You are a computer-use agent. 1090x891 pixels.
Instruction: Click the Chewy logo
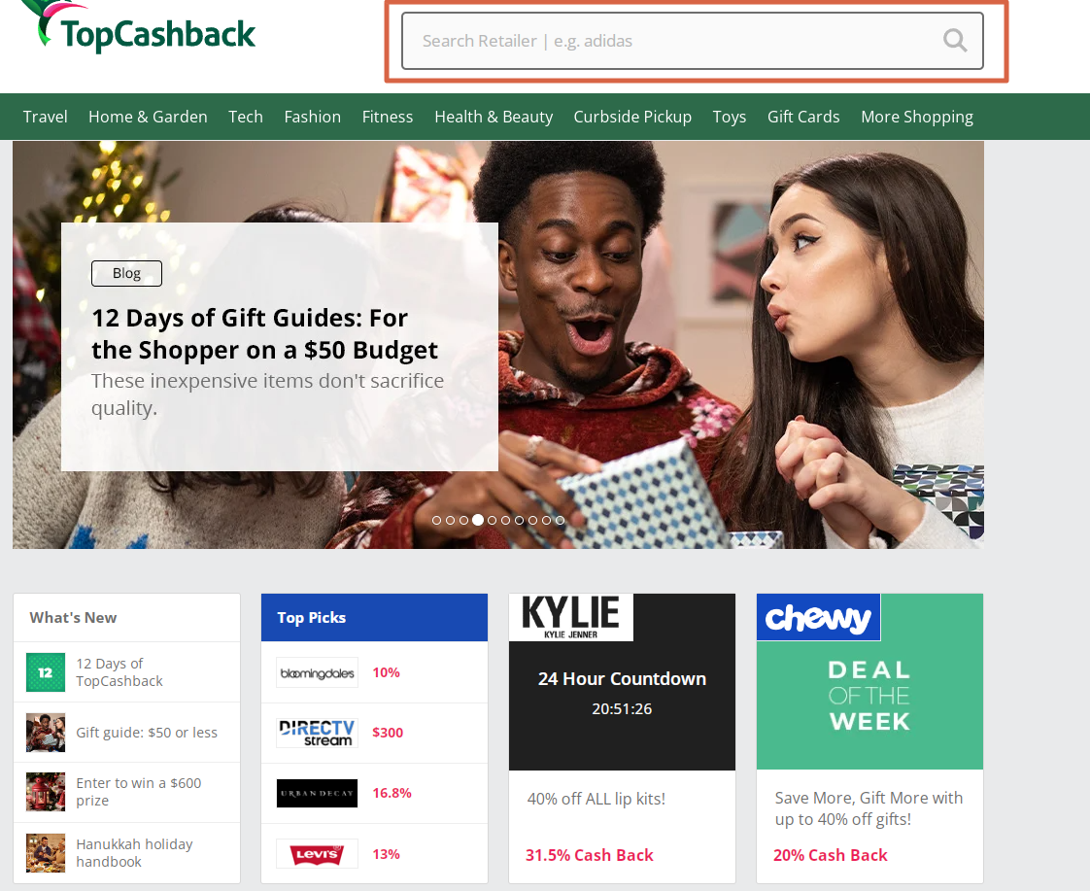(818, 617)
